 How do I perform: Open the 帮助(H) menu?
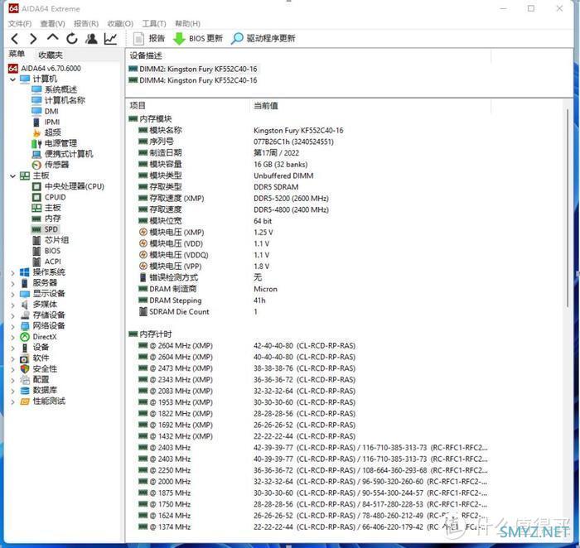[187, 24]
